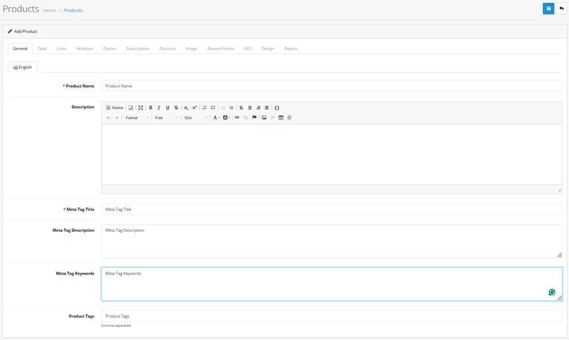Toggle bold formatting in the description editor
Image resolution: width=569 pixels, height=340 pixels.
tap(150, 107)
